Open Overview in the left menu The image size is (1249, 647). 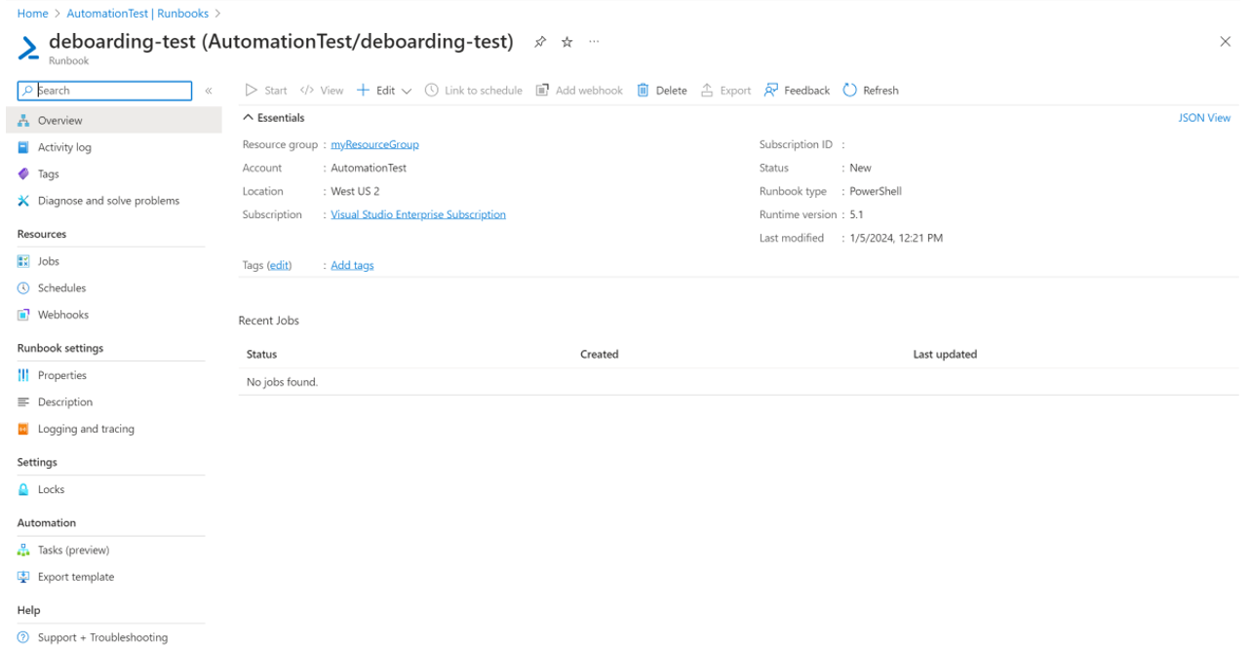(113, 120)
